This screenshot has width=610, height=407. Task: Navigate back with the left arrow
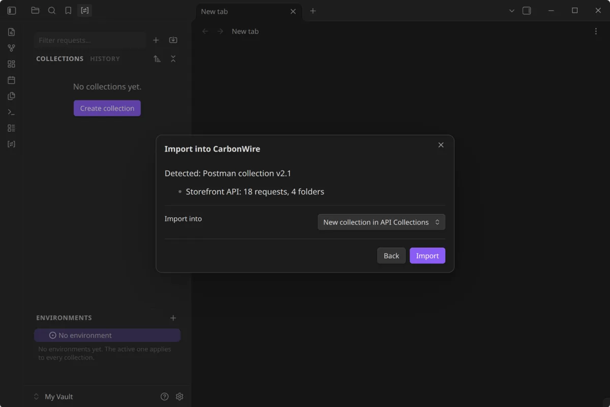[x=205, y=32]
